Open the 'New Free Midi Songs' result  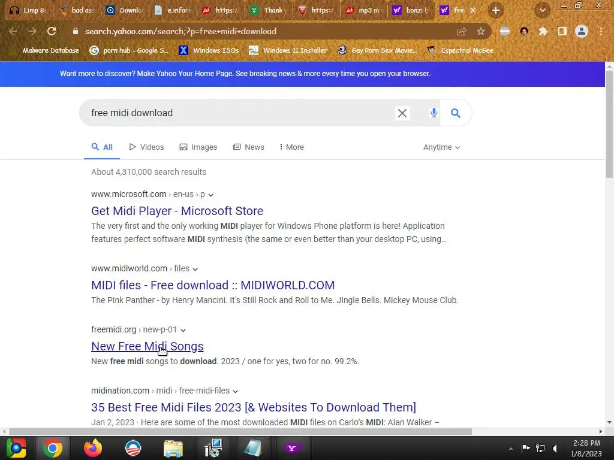click(148, 346)
